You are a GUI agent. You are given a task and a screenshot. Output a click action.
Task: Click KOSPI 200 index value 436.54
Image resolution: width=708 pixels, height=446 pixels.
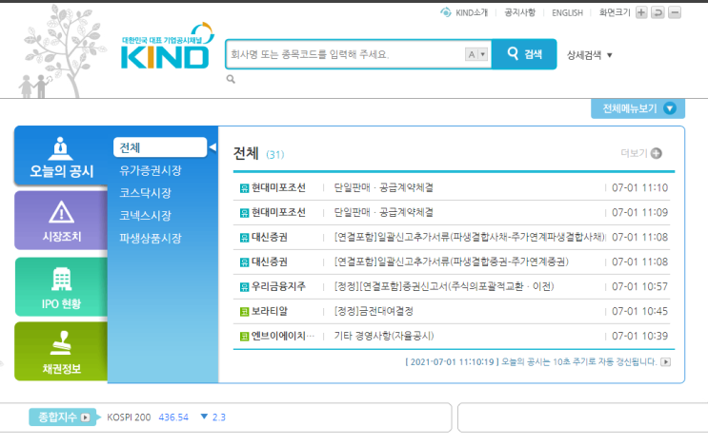(x=173, y=417)
